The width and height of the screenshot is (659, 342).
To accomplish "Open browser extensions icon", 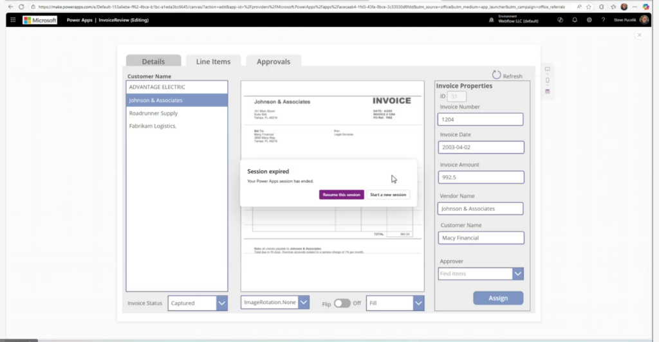I will click(602, 6).
